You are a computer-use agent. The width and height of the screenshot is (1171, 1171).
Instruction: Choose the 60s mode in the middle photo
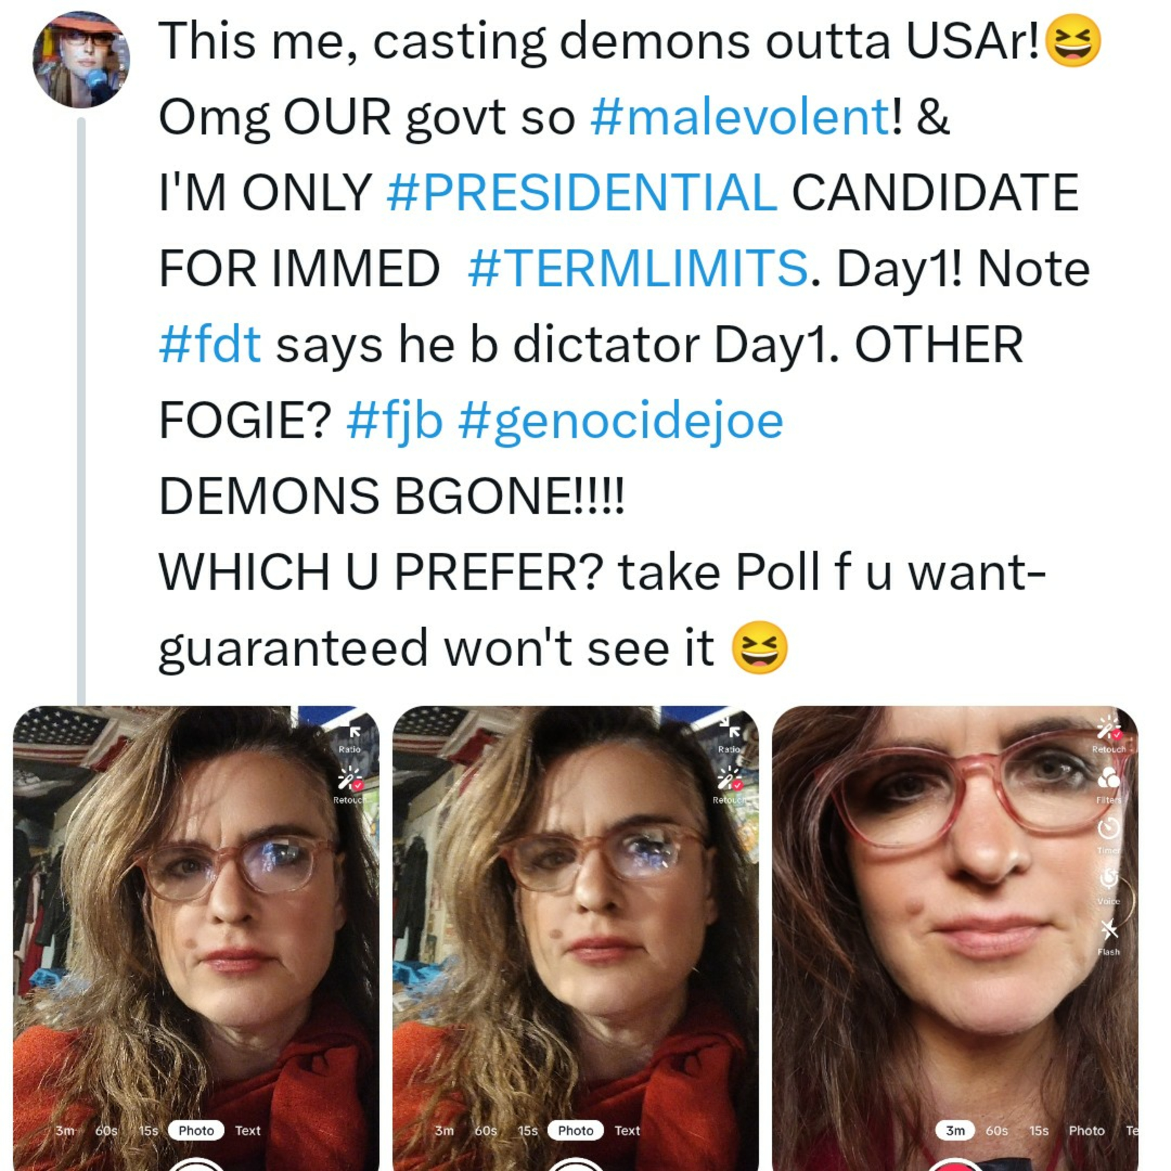tap(486, 1130)
